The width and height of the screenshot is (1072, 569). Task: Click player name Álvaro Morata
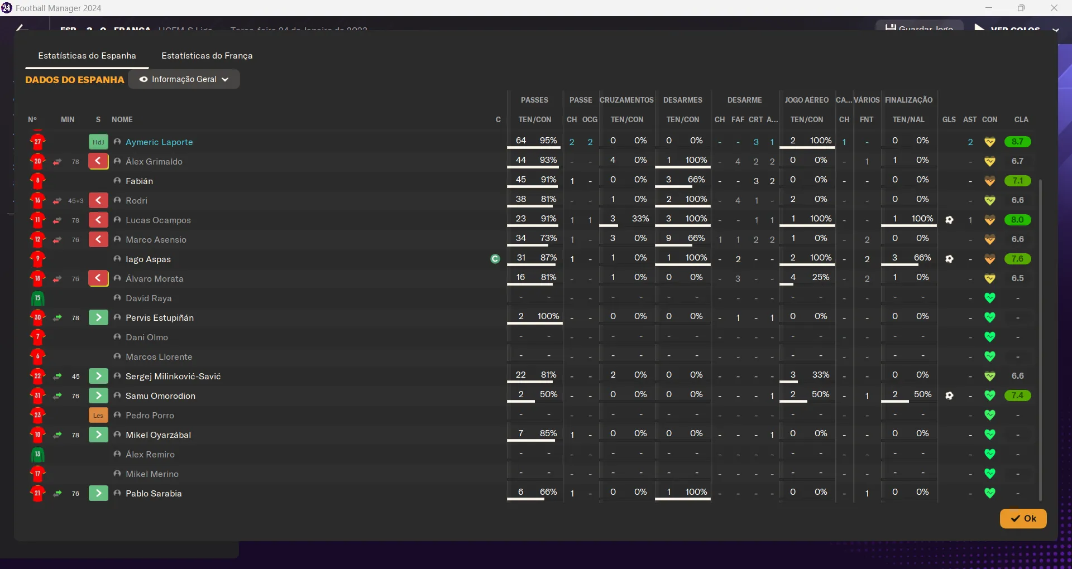tap(155, 279)
